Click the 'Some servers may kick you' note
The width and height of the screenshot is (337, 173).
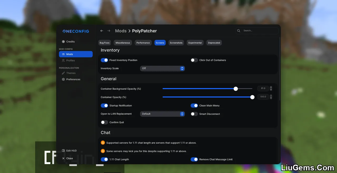[x=146, y=151]
